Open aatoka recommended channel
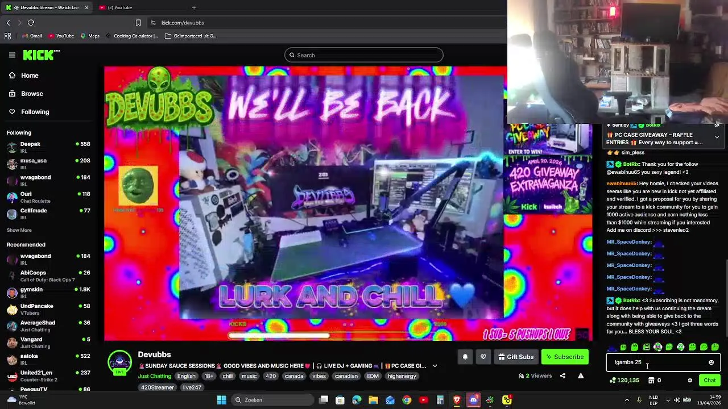Screen dimensions: 728x409 tap(48, 358)
